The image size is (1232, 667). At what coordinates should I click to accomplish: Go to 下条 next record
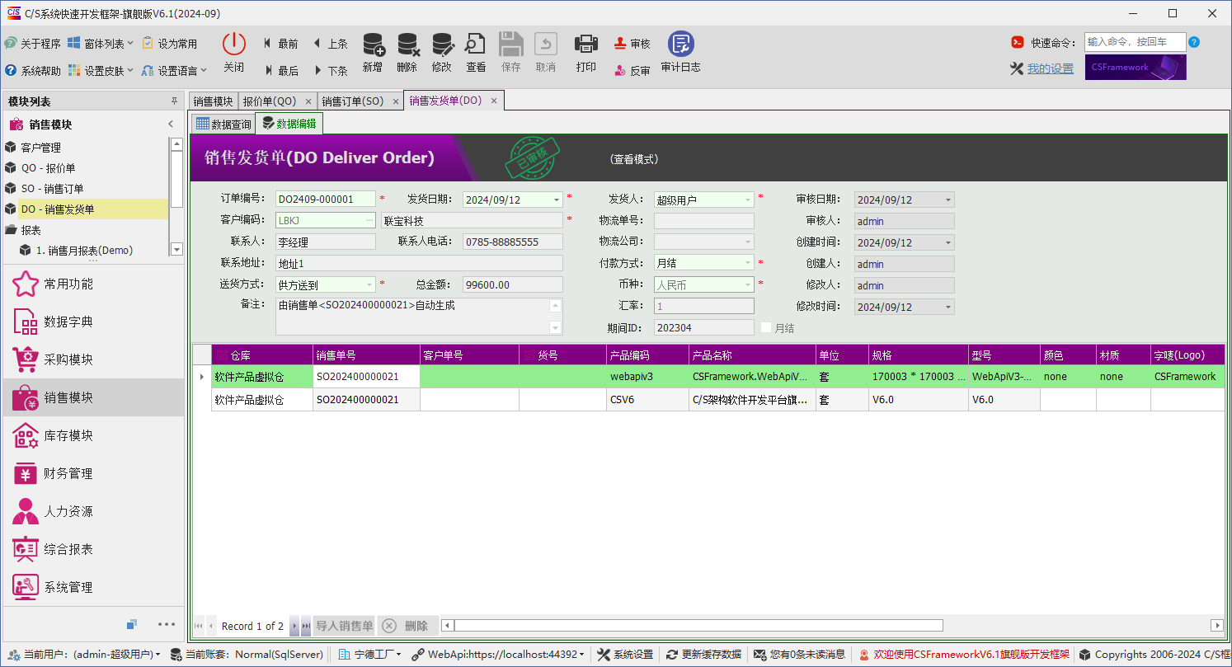(330, 71)
